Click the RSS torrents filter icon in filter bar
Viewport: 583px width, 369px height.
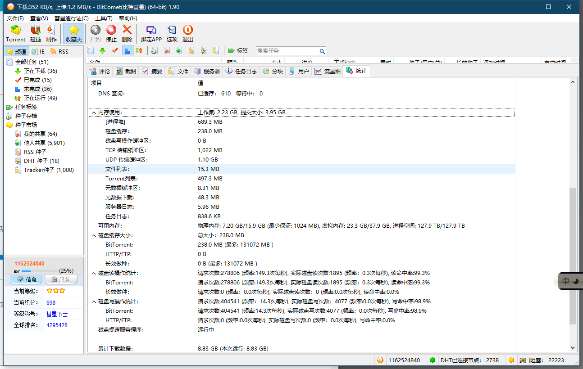(191, 51)
